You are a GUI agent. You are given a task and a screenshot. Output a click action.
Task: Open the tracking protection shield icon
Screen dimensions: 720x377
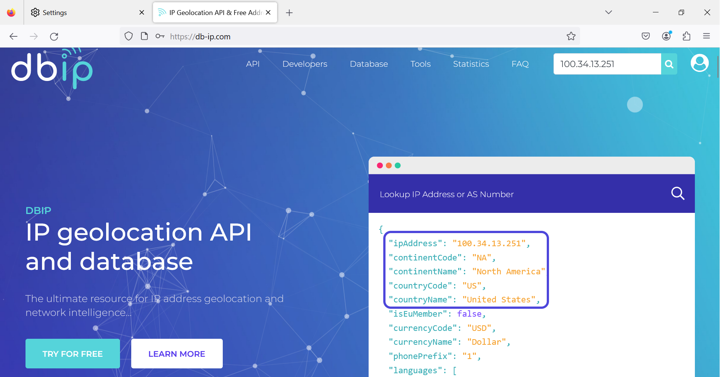point(129,36)
